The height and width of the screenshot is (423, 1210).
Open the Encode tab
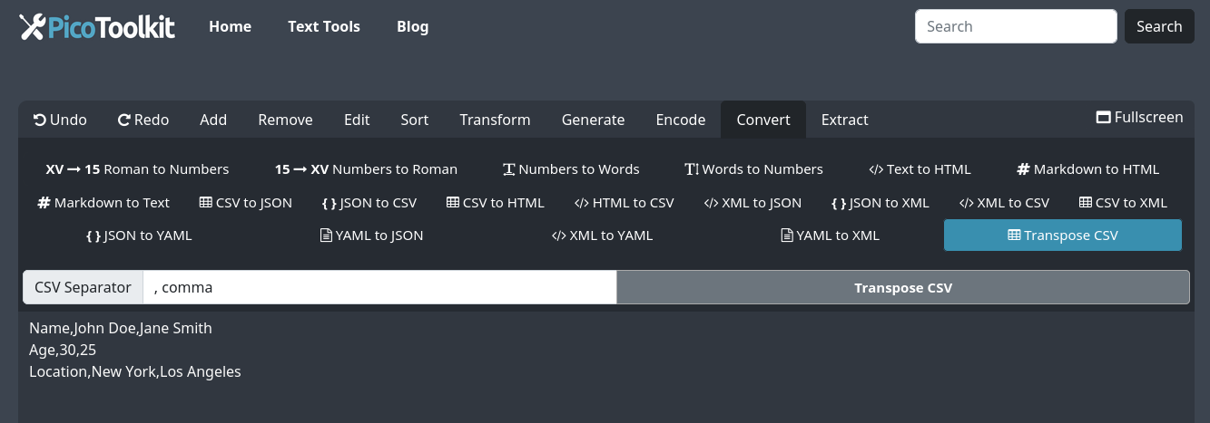coord(681,120)
